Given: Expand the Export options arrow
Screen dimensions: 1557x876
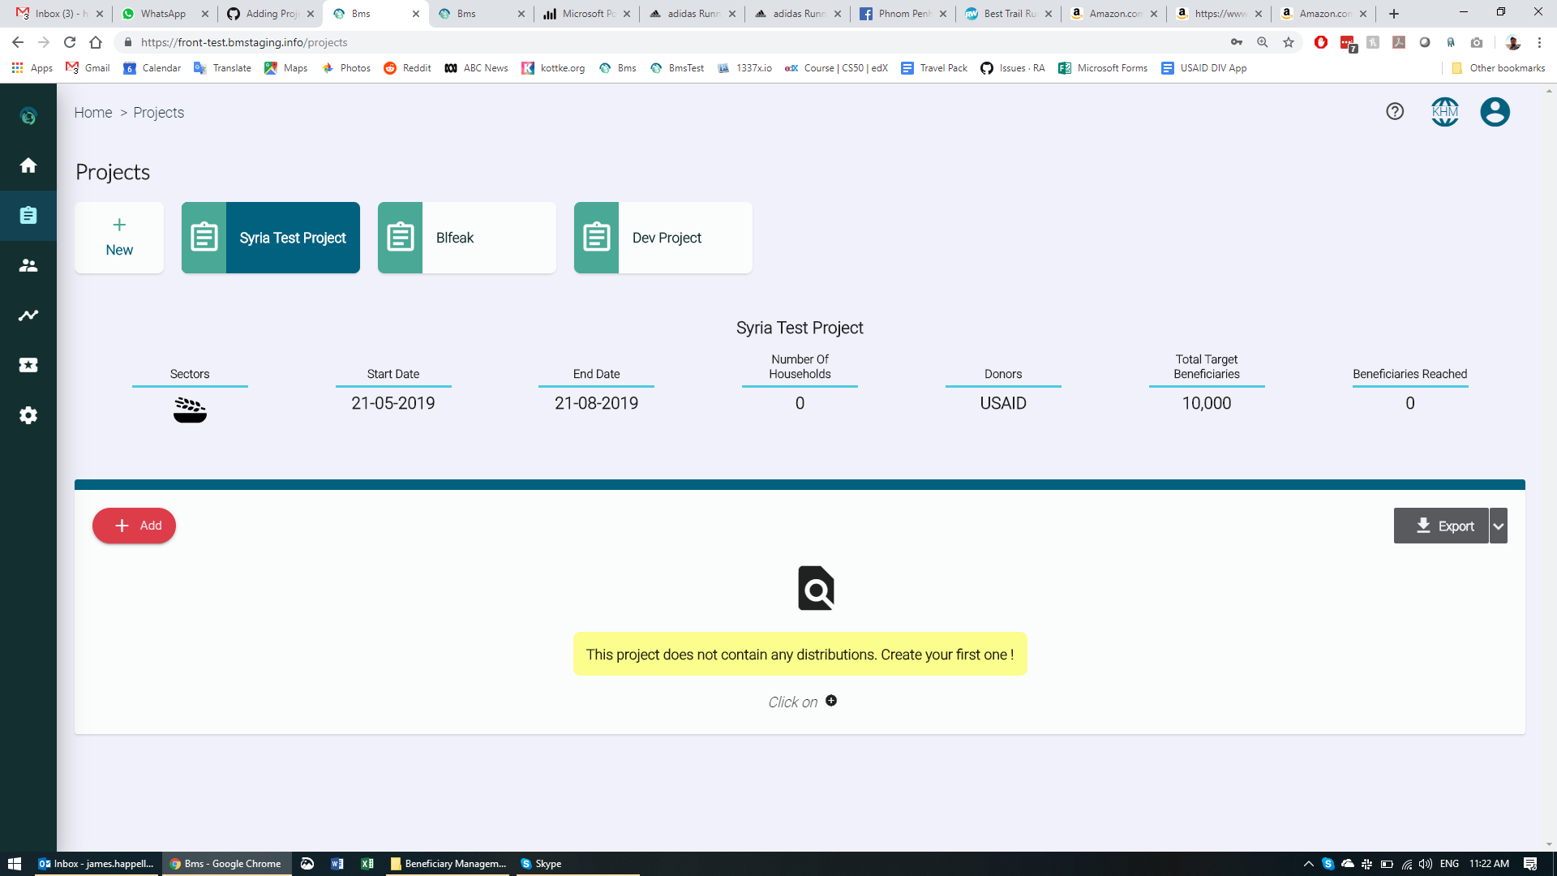Looking at the screenshot, I should point(1499,526).
